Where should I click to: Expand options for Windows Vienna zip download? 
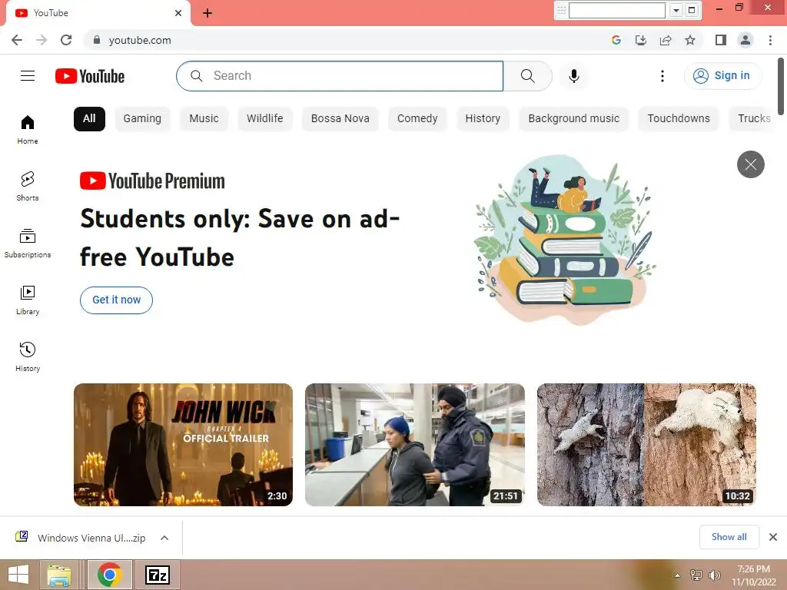click(x=164, y=538)
